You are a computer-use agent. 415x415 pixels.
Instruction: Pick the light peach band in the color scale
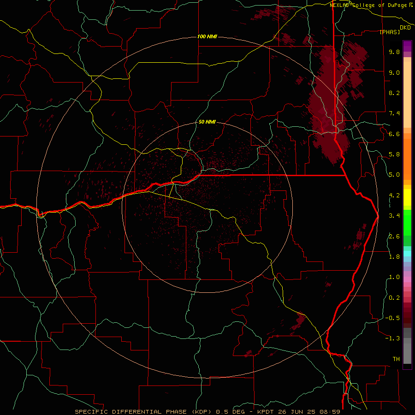pos(407,95)
